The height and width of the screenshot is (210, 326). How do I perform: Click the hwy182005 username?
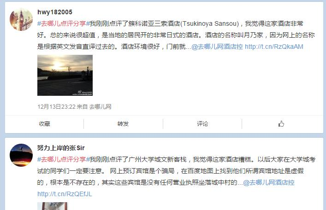click(55, 12)
